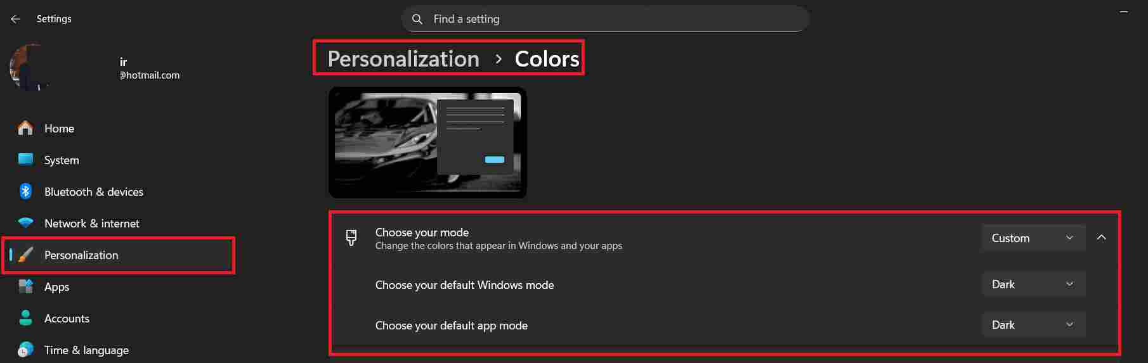This screenshot has height=363, width=1148.
Task: Open the Home settings page
Action: pyautogui.click(x=118, y=128)
